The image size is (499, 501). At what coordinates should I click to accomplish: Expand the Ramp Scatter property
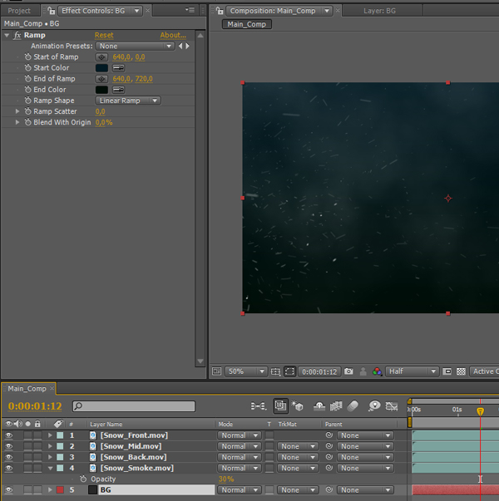(x=17, y=111)
